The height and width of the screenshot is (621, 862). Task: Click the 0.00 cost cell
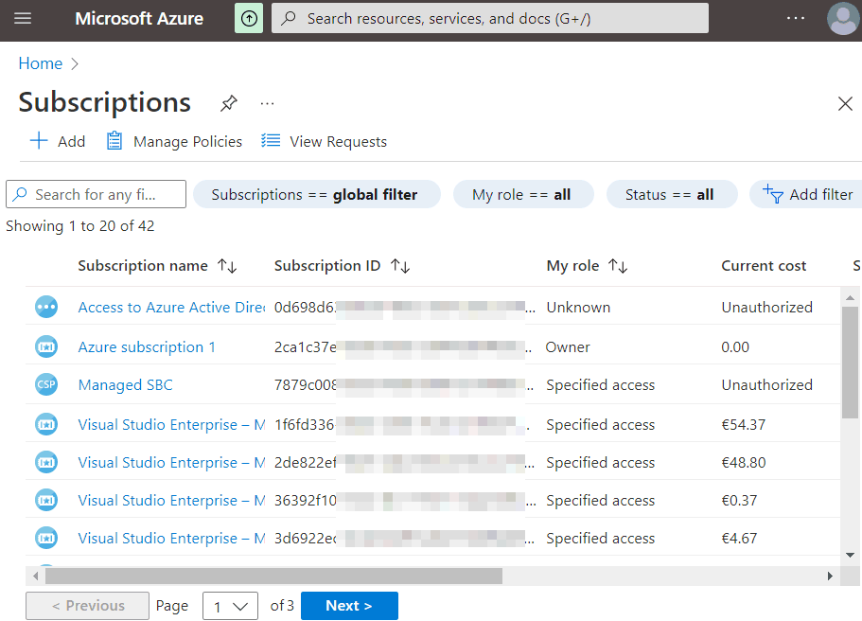[735, 347]
